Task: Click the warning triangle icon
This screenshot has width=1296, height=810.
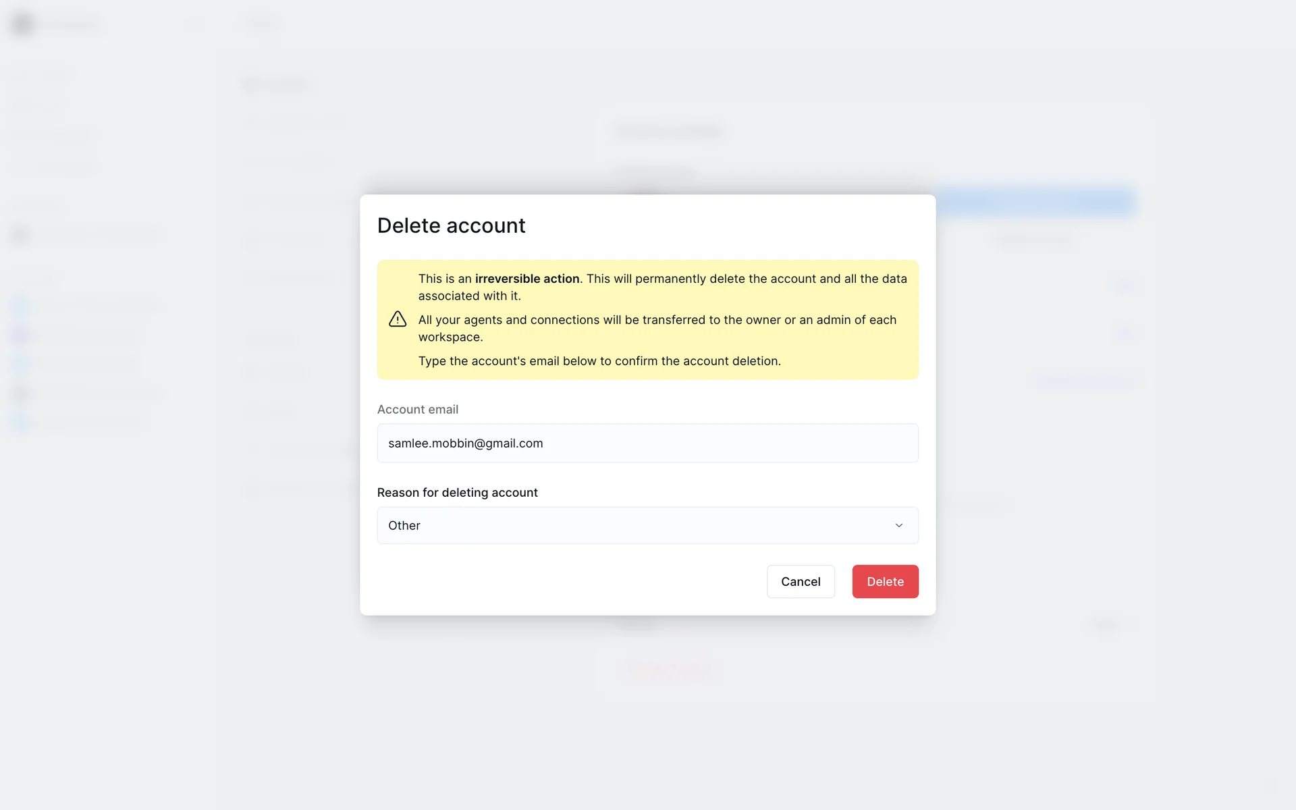Action: point(398,319)
